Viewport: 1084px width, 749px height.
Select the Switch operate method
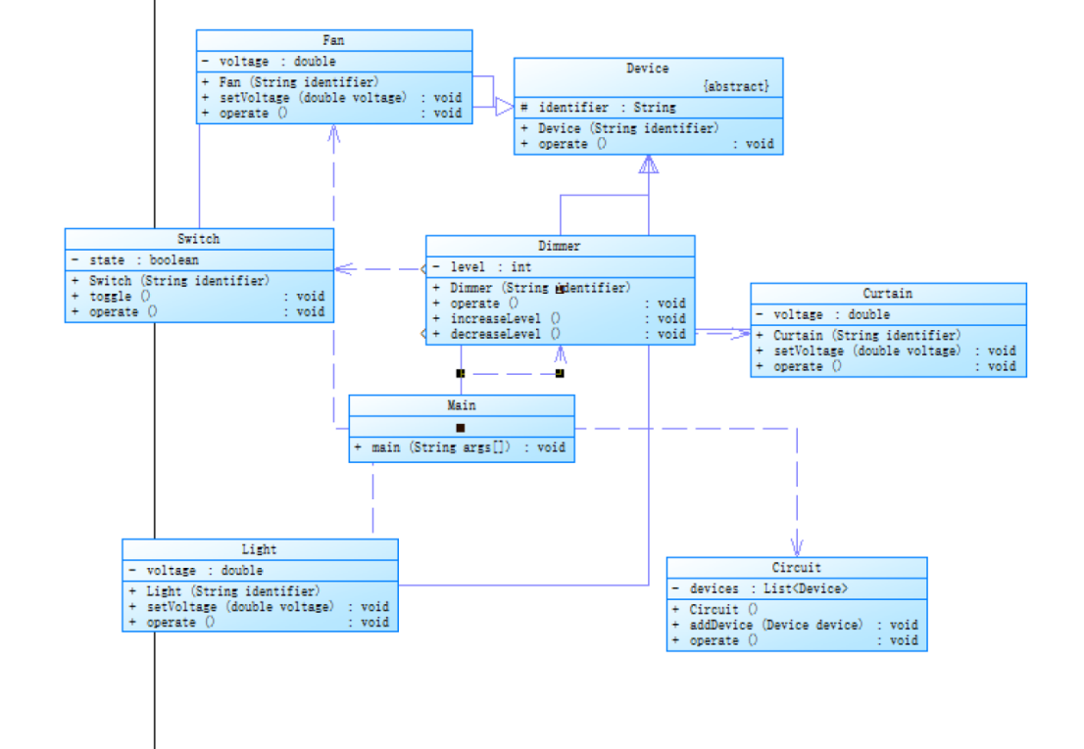click(199, 312)
